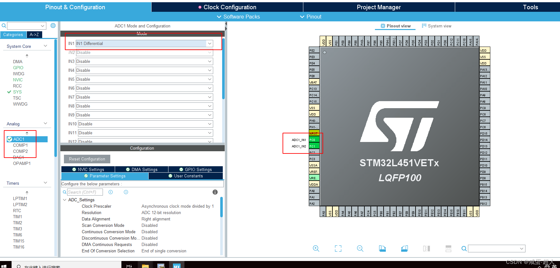
Task: Click the peripheral search input box
Action: [x=27, y=26]
